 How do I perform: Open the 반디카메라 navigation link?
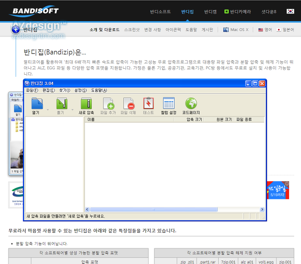pos(238,12)
